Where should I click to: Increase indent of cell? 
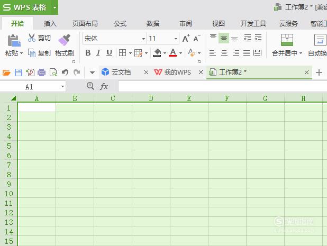[x=258, y=38]
